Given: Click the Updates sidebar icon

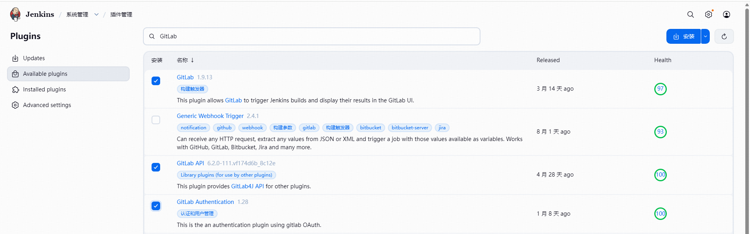Looking at the screenshot, I should [x=15, y=58].
